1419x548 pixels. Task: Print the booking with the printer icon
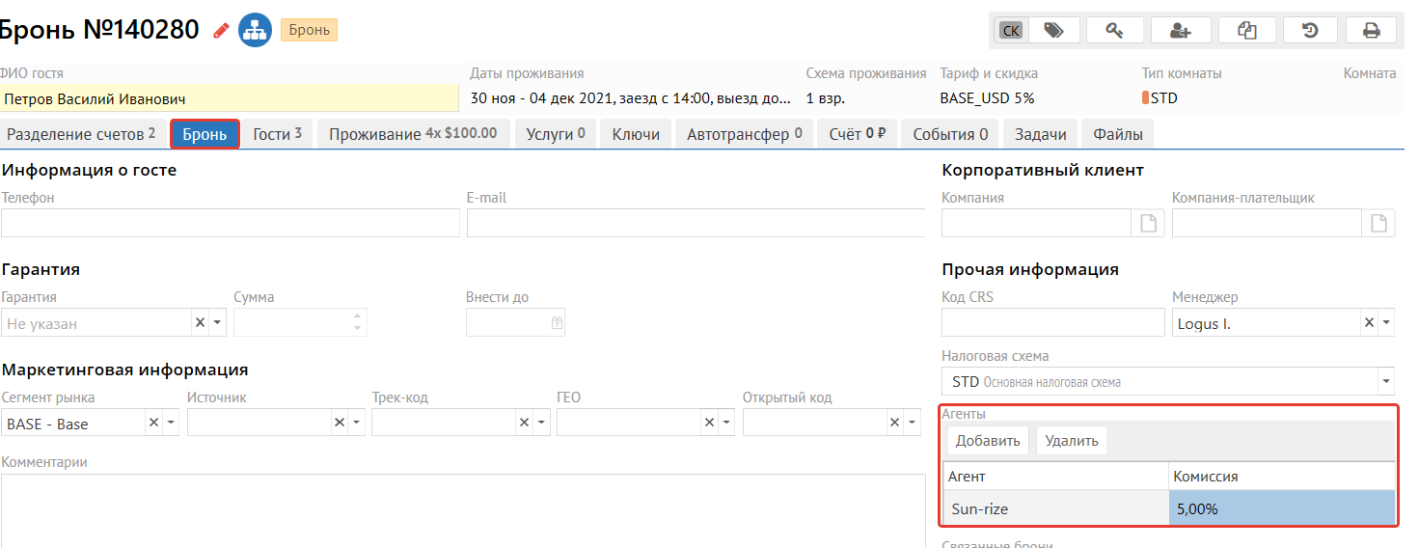1371,30
